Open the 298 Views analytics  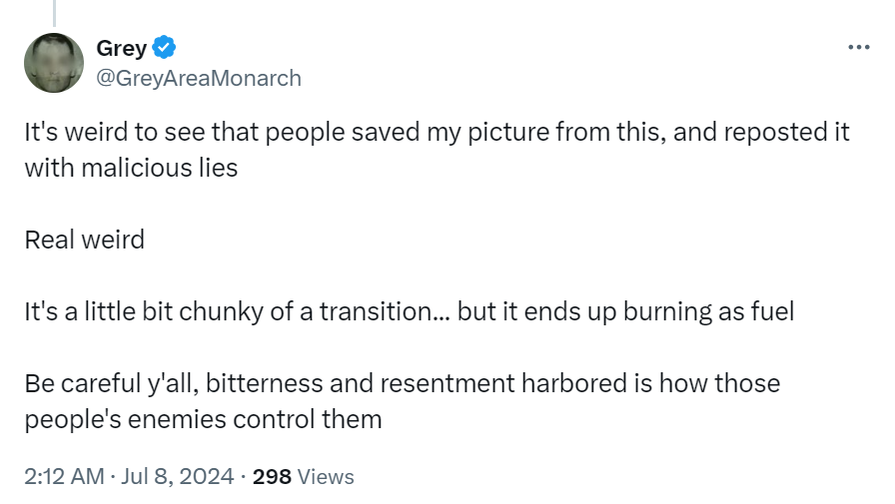(x=304, y=476)
